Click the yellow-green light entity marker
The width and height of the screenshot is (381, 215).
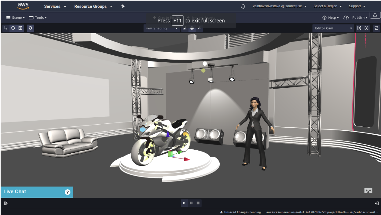click(x=203, y=71)
